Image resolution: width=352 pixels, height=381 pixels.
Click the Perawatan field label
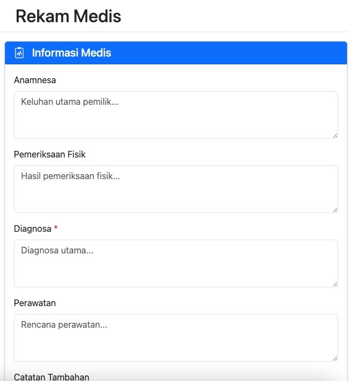click(35, 303)
